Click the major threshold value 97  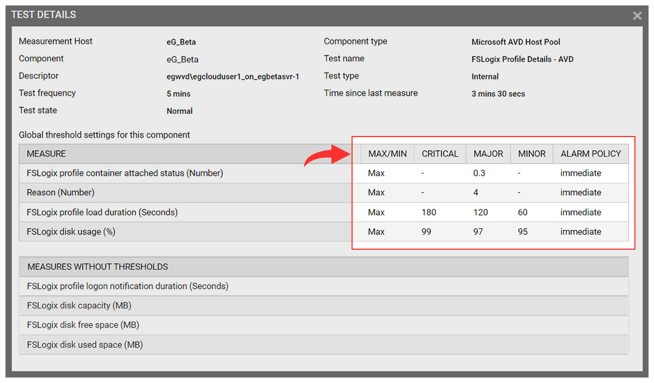click(478, 232)
